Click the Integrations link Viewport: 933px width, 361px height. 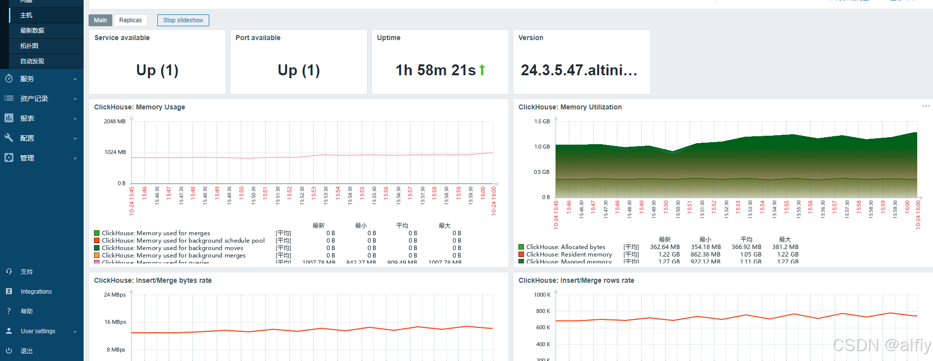point(36,292)
